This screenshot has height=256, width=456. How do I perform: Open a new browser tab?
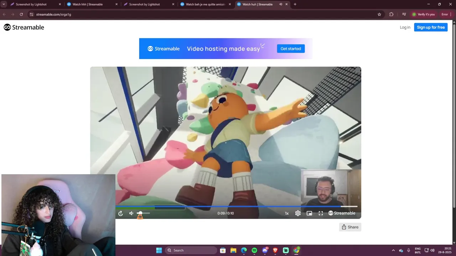(295, 4)
